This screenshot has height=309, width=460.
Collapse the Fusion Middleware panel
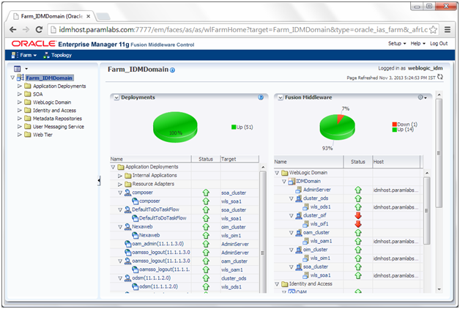(281, 97)
